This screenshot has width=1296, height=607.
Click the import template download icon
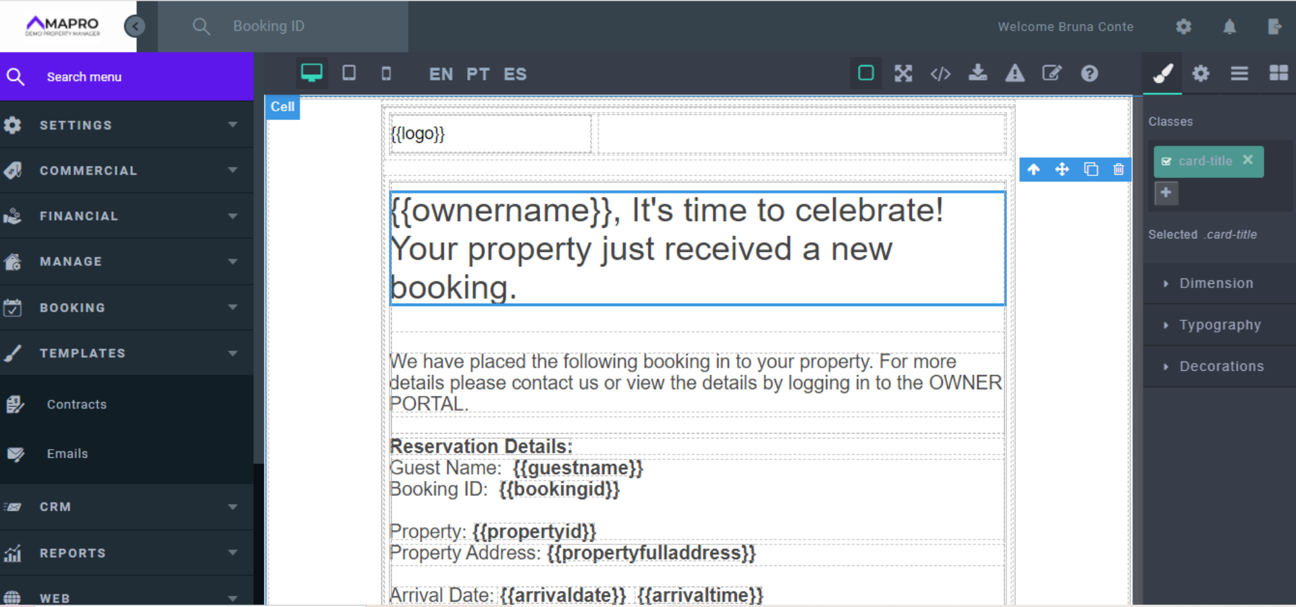[977, 73]
